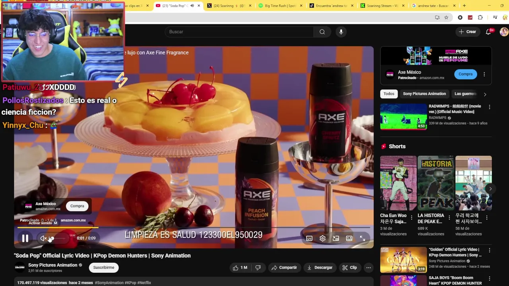Open options for the SAJA BOYS video
This screenshot has width=509, height=286.
coord(489,279)
